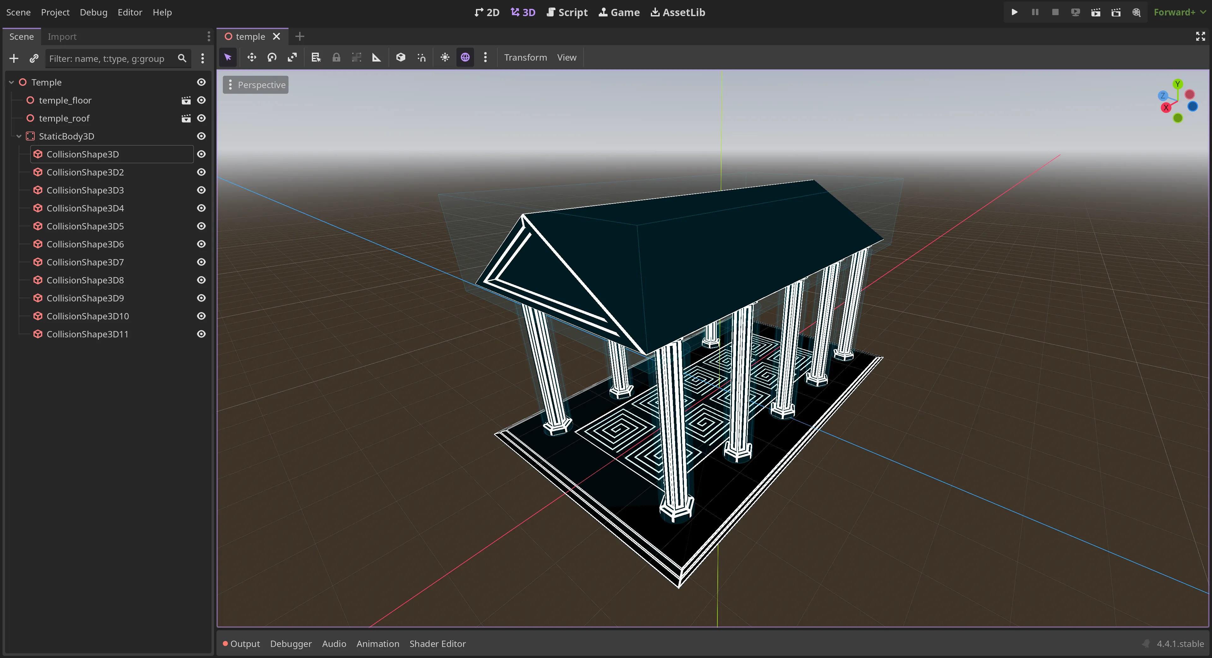Image resolution: width=1212 pixels, height=658 pixels.
Task: Open the Transform menu button
Action: [x=525, y=57]
